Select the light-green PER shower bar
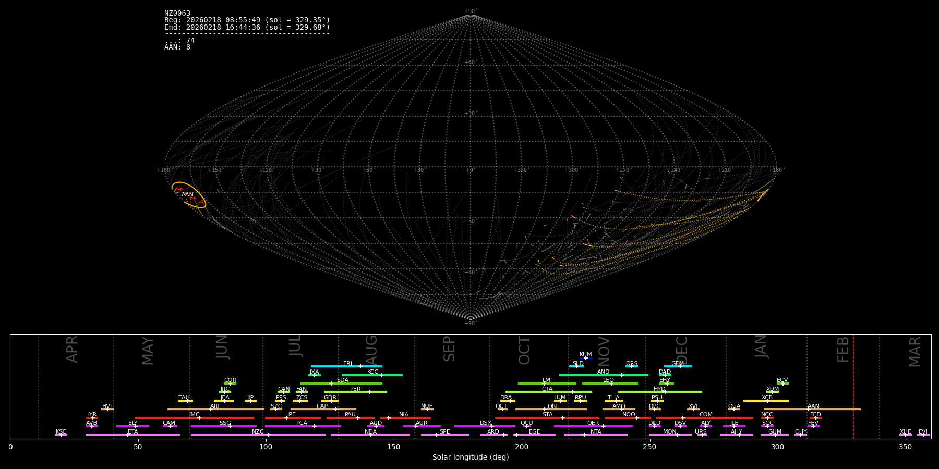 tap(355, 392)
